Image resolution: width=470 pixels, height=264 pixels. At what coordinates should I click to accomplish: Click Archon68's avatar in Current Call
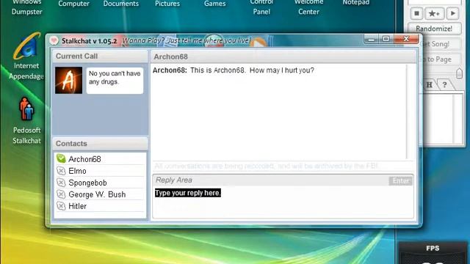point(68,80)
